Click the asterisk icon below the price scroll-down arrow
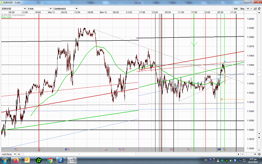Viewport: 262px width, 164px height. tap(259, 138)
